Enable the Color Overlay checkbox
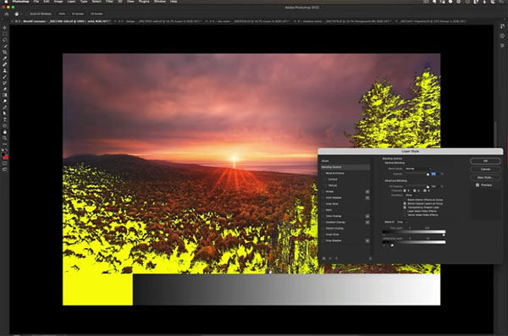Image resolution: width=508 pixels, height=336 pixels. coord(323,216)
